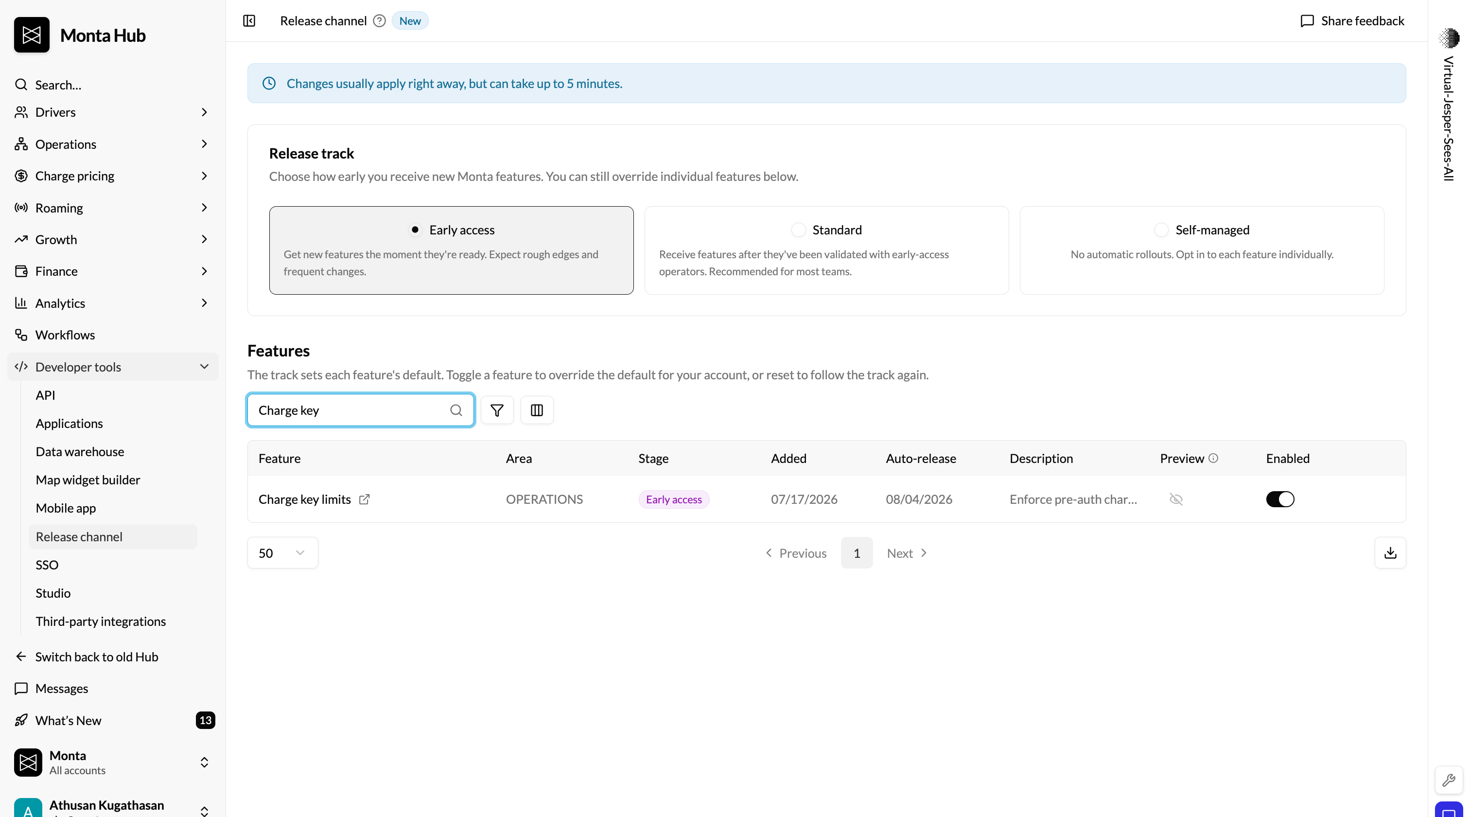Open the Monta All accounts switcher
1470x817 pixels.
pos(112,762)
